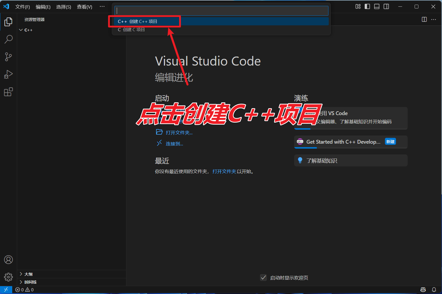Toggle the bottom panel layout button
The width and height of the screenshot is (442, 294).
(x=377, y=6)
